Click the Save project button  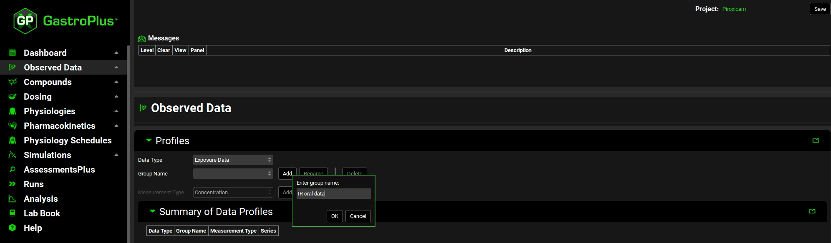[x=819, y=9]
